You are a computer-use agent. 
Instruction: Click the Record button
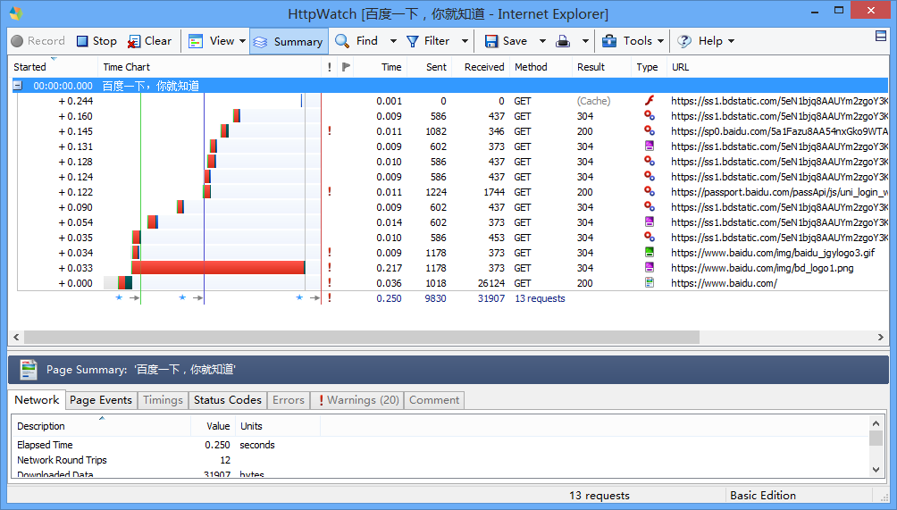coord(38,41)
